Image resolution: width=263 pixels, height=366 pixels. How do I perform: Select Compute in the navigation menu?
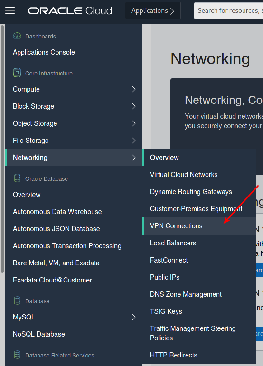[74, 89]
